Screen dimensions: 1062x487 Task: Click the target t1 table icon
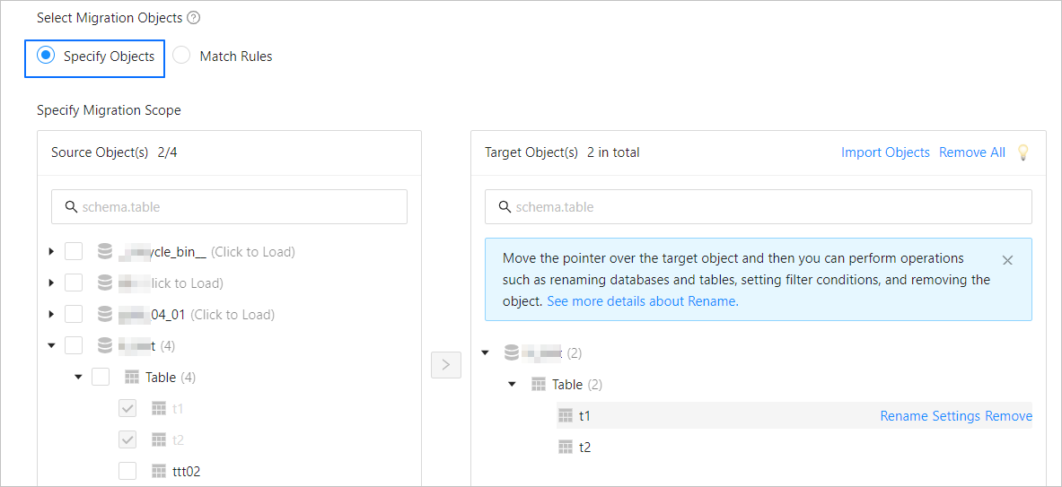[x=566, y=415]
